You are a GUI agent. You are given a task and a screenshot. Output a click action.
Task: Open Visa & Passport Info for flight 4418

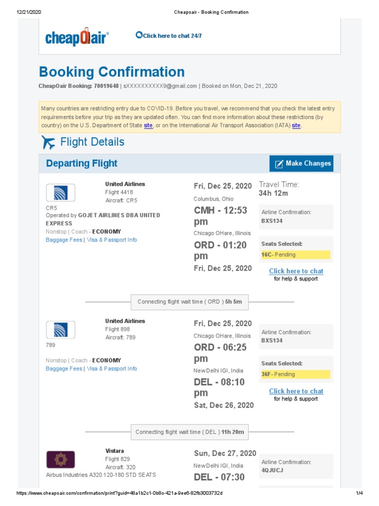(x=112, y=240)
